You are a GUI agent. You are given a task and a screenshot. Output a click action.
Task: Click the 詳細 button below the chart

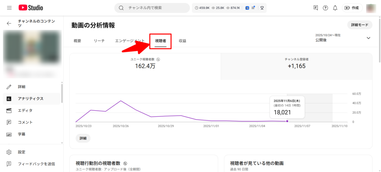pos(83,138)
